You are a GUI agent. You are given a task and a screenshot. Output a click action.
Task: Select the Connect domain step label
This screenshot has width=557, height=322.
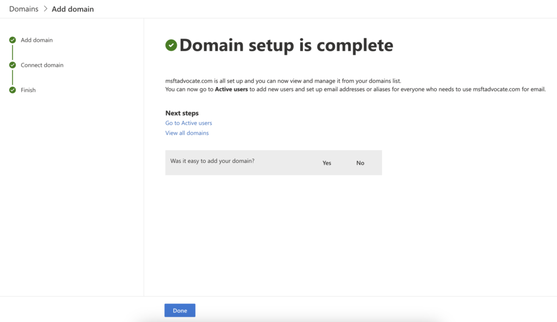42,65
